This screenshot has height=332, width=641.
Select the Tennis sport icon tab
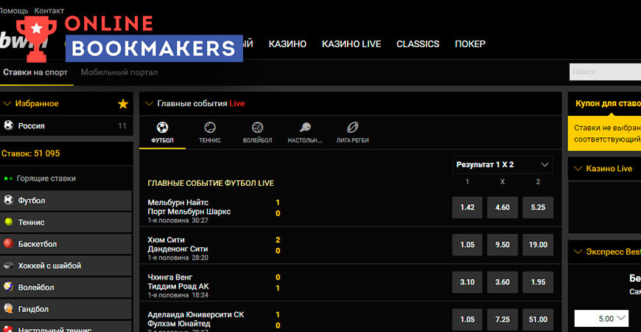coord(210,133)
